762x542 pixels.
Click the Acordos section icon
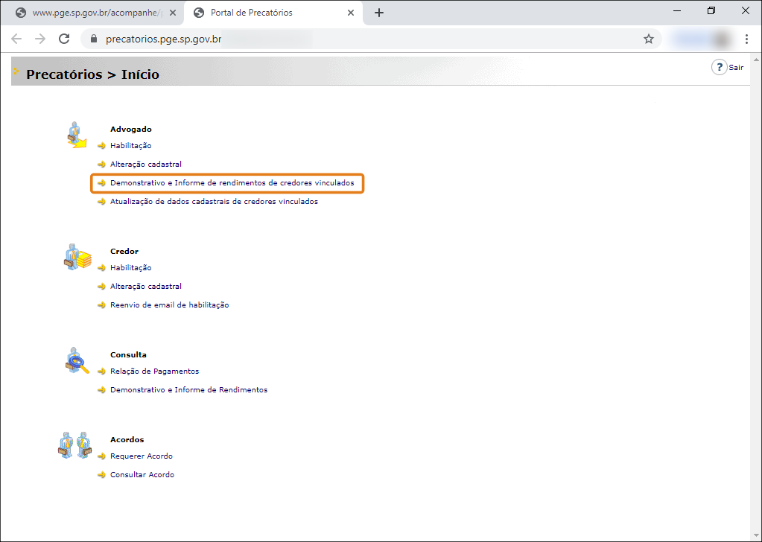coord(74,444)
